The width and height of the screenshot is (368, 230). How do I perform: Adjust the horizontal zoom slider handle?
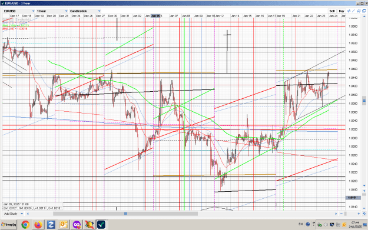coord(345,214)
